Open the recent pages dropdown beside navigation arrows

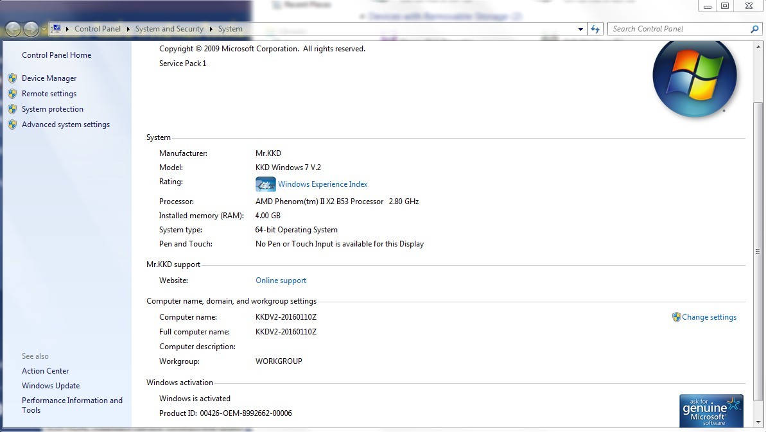point(44,30)
